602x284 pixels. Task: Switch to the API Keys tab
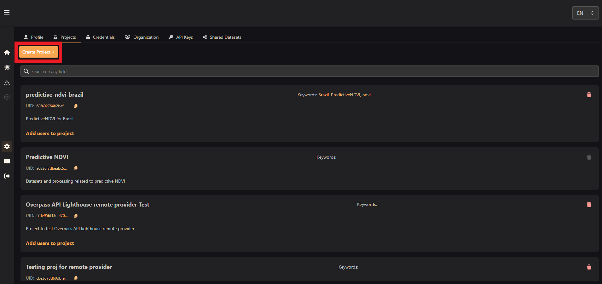[181, 37]
